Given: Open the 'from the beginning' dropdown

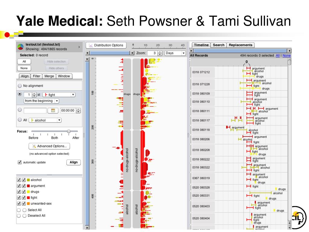Looking at the screenshot, I should pyautogui.click(x=41, y=101).
